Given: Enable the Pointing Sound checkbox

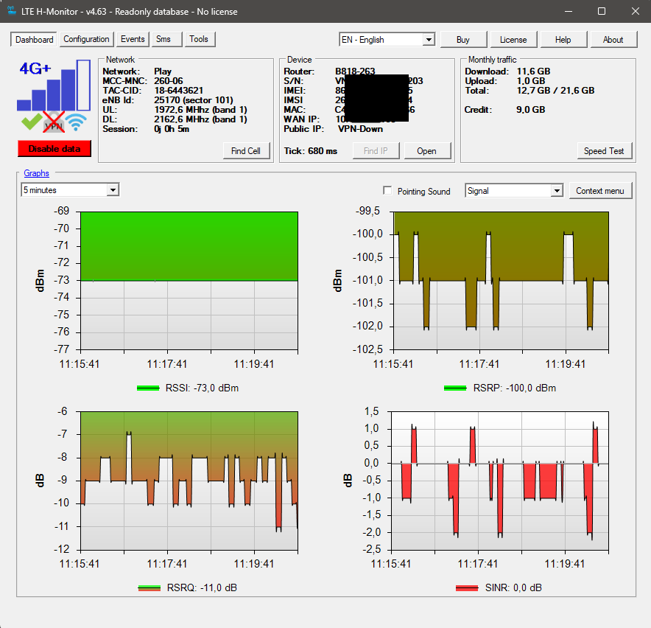Looking at the screenshot, I should 387,191.
